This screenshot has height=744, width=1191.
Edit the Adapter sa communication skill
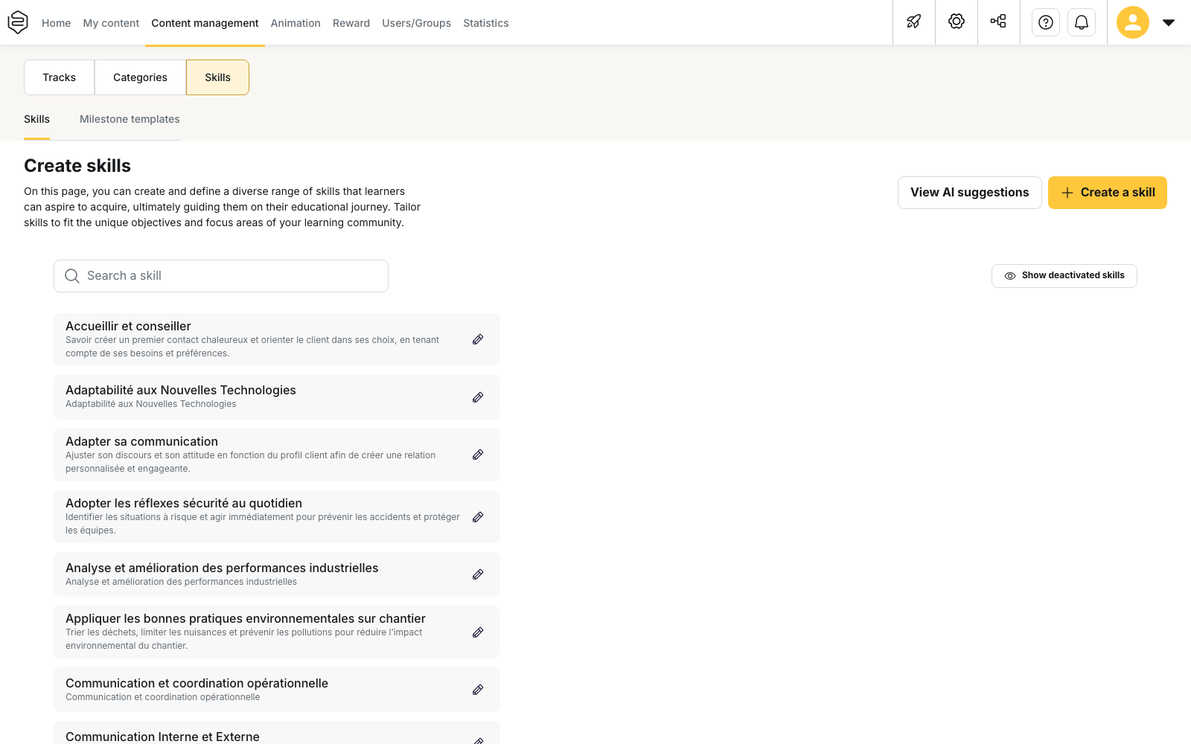478,455
